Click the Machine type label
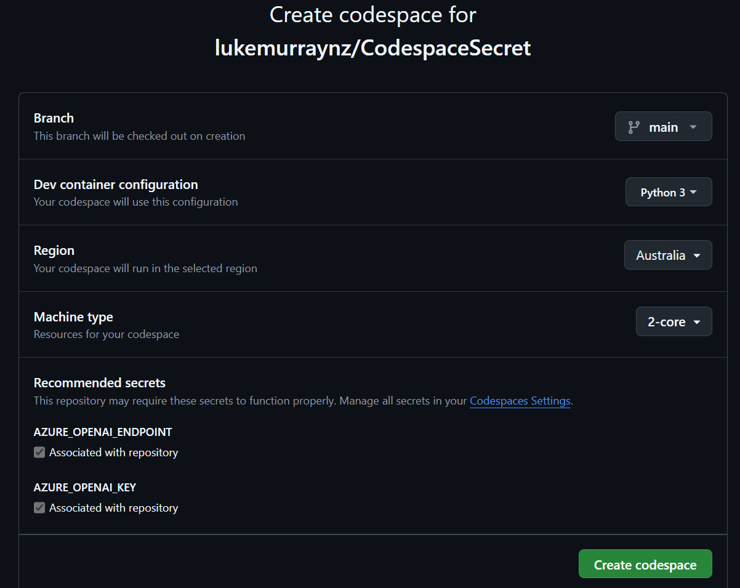The image size is (740, 588). (73, 317)
